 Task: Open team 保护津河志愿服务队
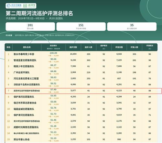(x=24, y=115)
